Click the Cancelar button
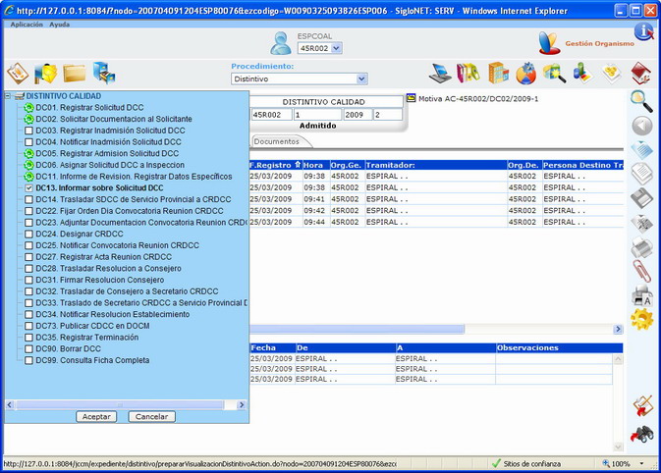This screenshot has height=473, width=661. click(x=152, y=416)
